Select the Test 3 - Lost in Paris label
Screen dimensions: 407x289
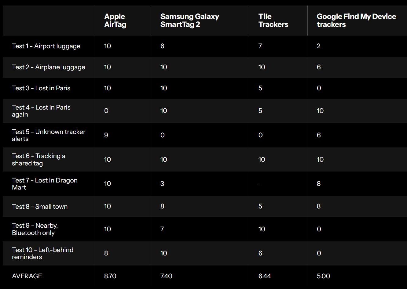(x=41, y=88)
